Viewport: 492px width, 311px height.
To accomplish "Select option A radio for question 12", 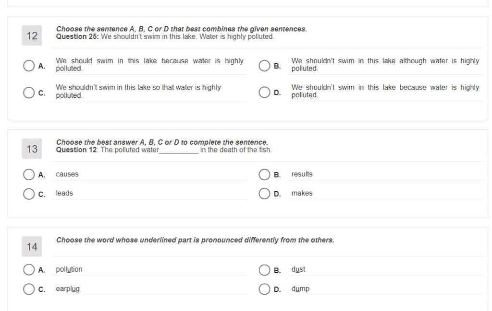I will (x=28, y=66).
